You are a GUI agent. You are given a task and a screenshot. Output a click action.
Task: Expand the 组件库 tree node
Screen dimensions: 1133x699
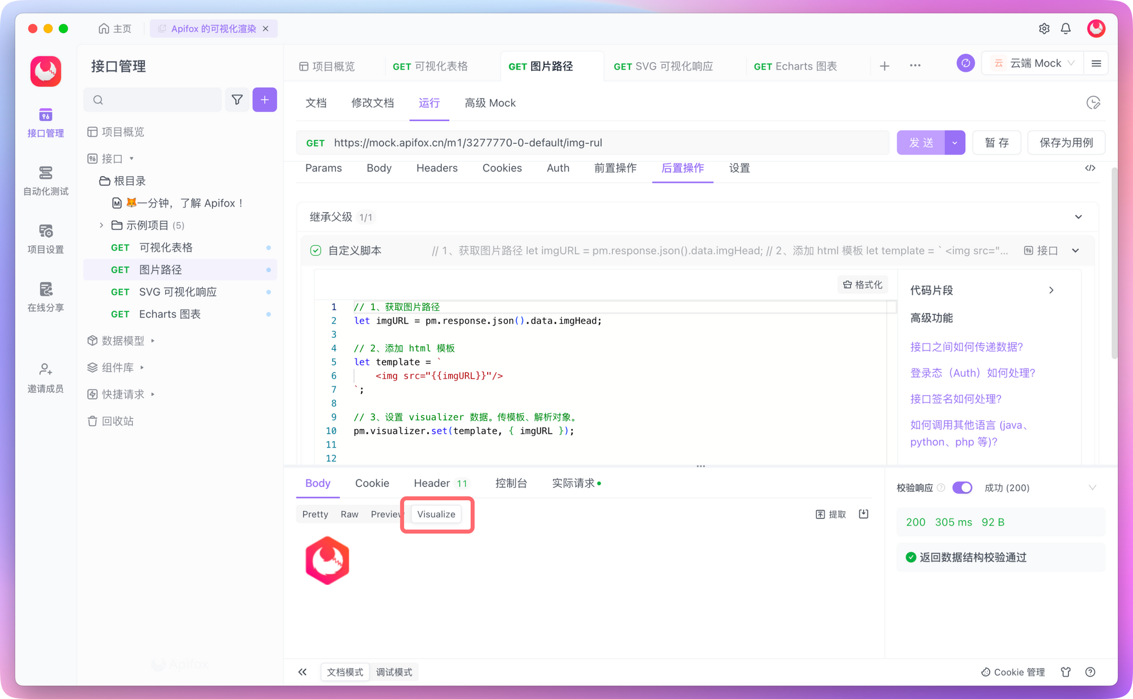click(142, 367)
